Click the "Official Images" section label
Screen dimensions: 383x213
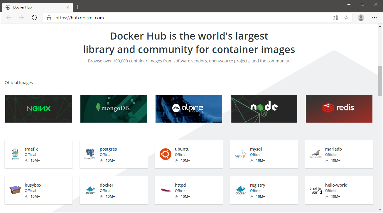19,83
